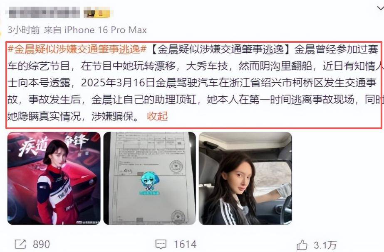The image size is (384, 252).
Task: Click the iPhone 16 Pro Max source
Action: point(106,30)
